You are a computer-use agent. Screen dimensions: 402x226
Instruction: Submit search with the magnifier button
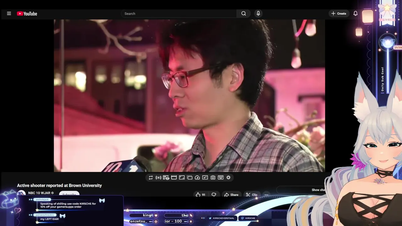244,13
